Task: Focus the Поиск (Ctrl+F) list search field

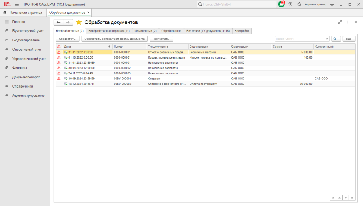Action: tap(300, 39)
